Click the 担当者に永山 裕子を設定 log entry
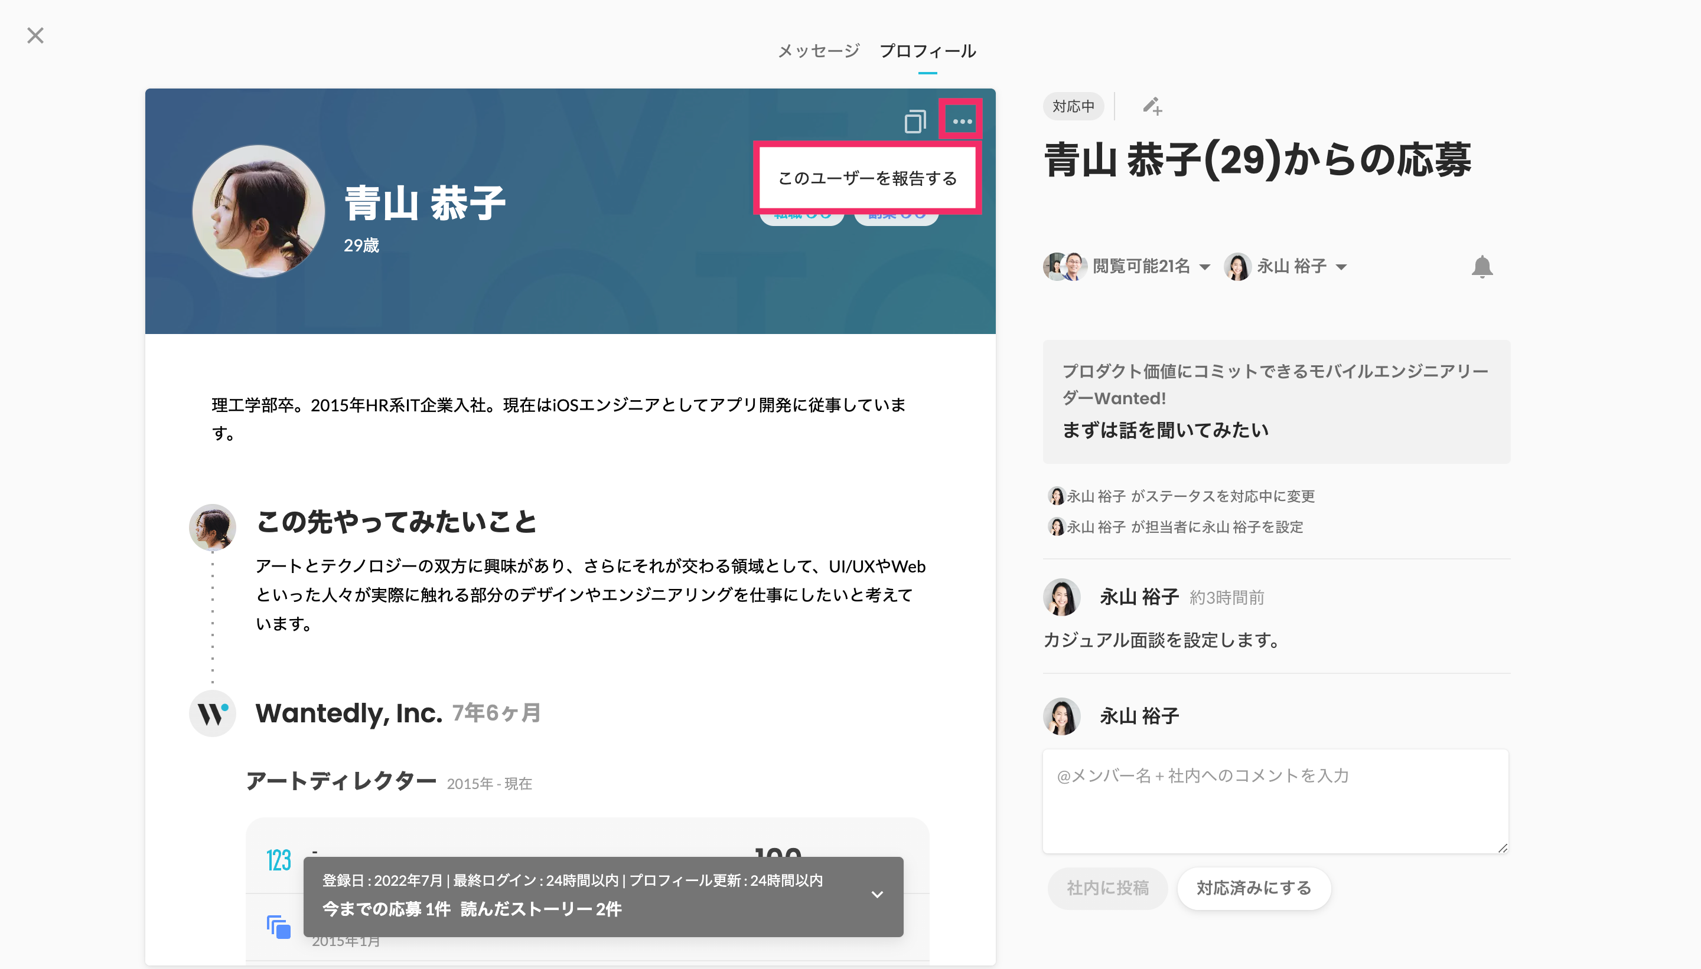 tap(1175, 526)
